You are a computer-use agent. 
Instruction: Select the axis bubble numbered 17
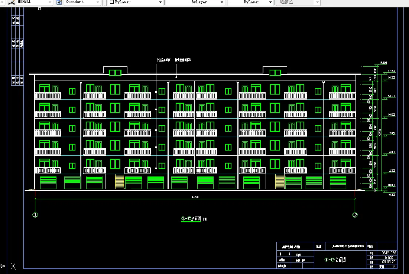pyautogui.click(x=355, y=215)
